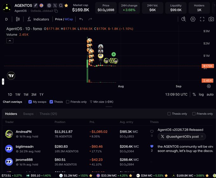Select the 3M range
Image resolution: width=216 pixels, height=178 pixels.
[34, 95]
